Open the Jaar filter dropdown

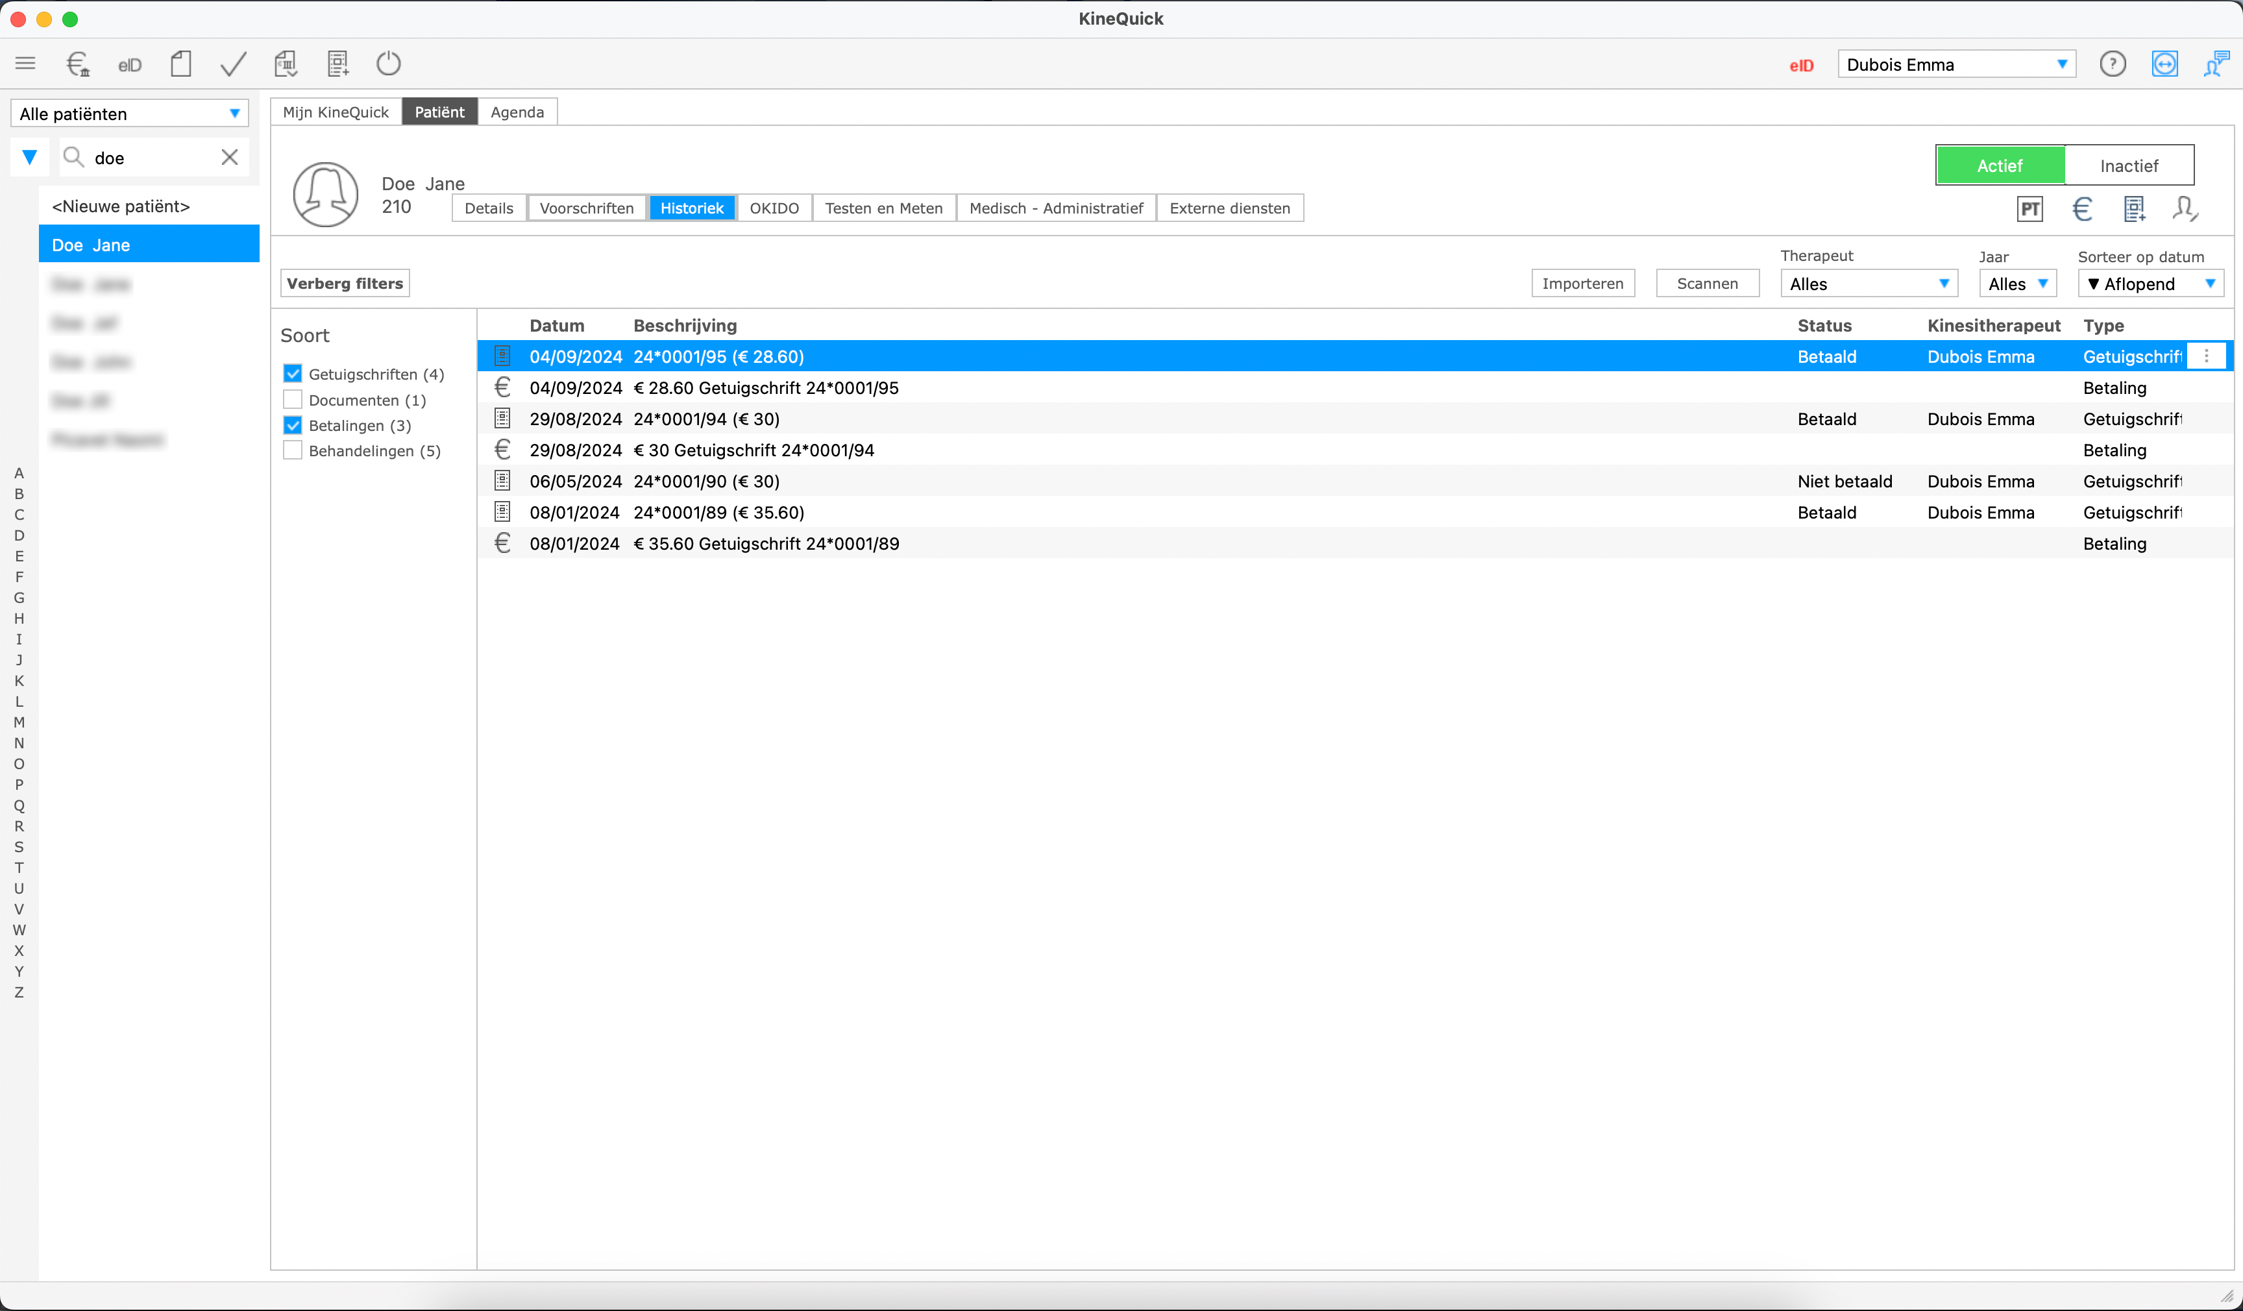[2018, 284]
